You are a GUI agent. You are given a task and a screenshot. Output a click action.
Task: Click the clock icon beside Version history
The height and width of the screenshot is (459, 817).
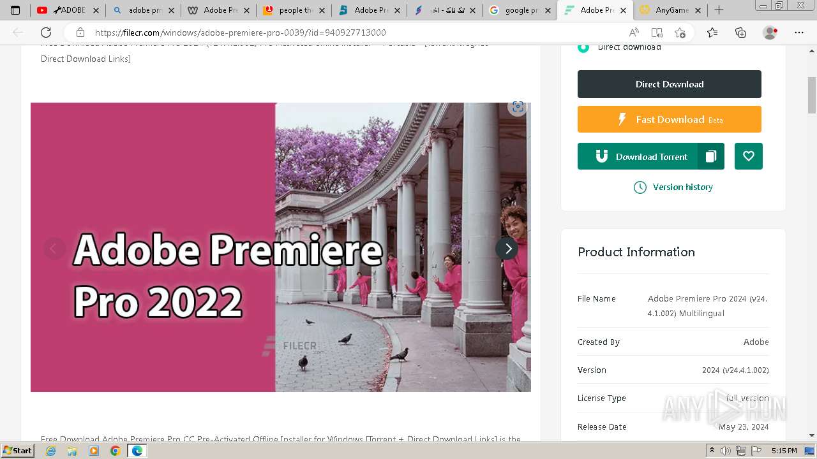coord(640,187)
